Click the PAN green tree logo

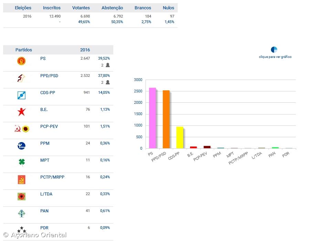(21, 213)
